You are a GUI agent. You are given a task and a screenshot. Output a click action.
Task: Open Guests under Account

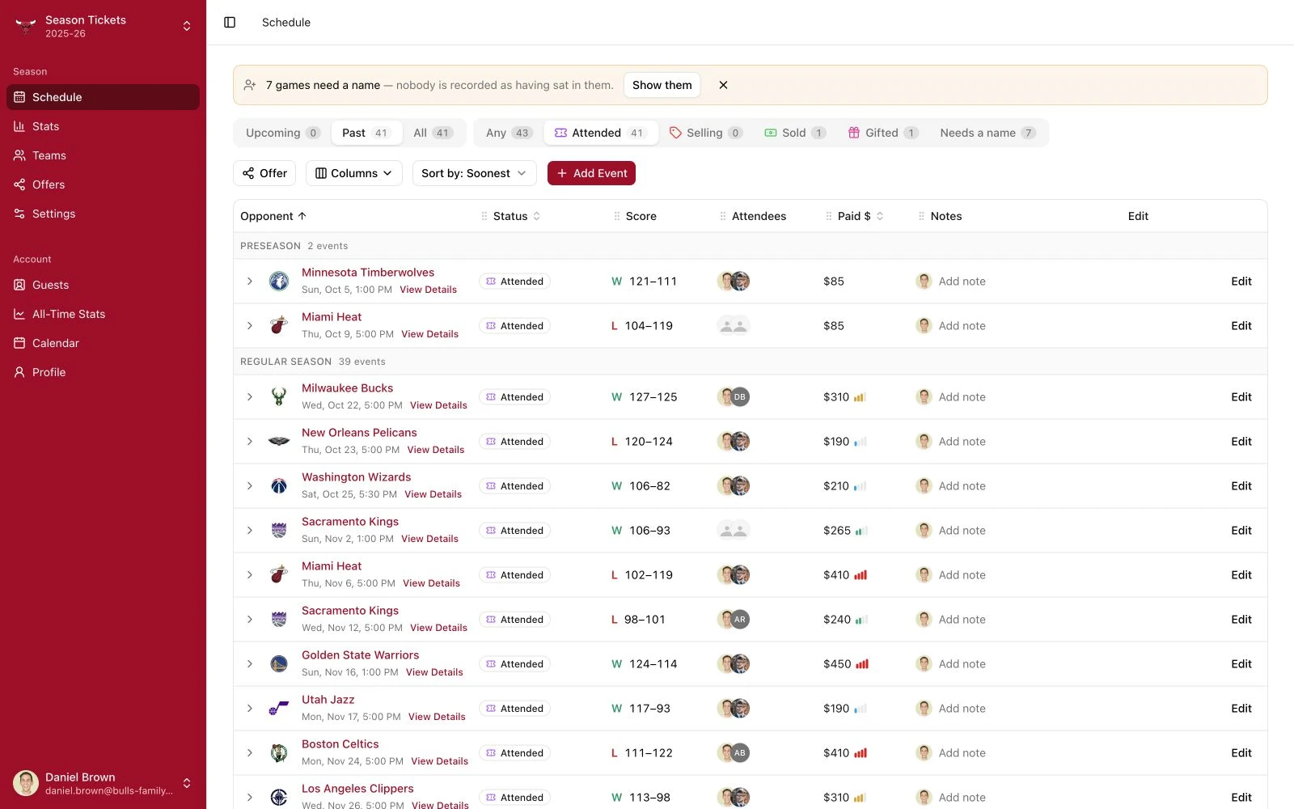click(103, 285)
